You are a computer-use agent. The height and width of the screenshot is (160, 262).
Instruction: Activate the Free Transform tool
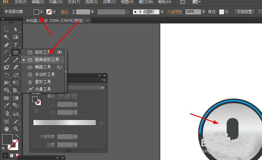pyautogui.click(x=16, y=82)
